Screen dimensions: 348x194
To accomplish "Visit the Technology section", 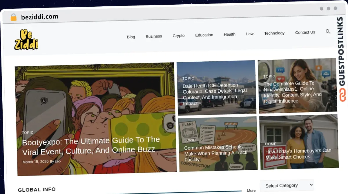I will tap(274, 33).
